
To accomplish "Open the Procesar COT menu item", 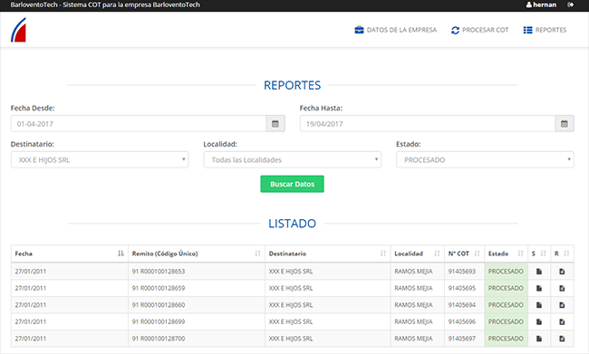I will (x=479, y=30).
